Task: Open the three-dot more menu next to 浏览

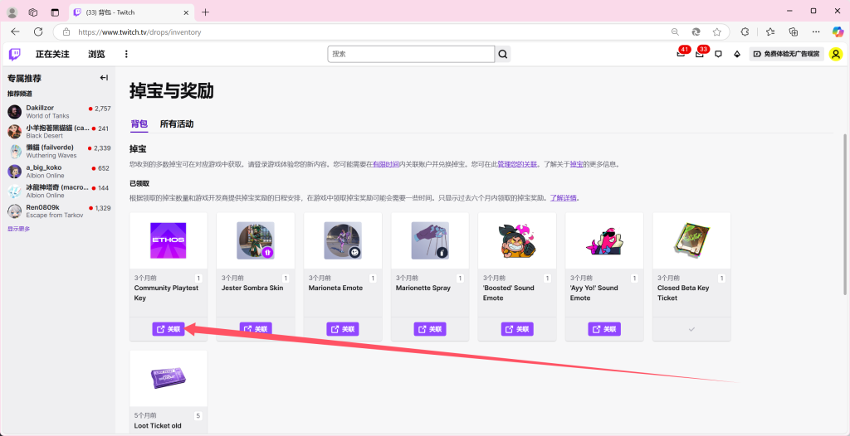Action: coord(126,54)
